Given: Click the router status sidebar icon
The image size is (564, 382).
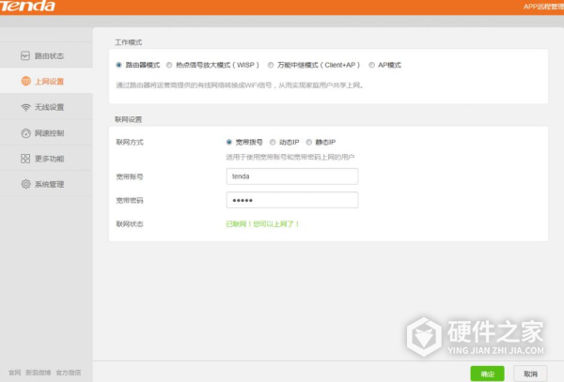Looking at the screenshot, I should click(x=25, y=55).
